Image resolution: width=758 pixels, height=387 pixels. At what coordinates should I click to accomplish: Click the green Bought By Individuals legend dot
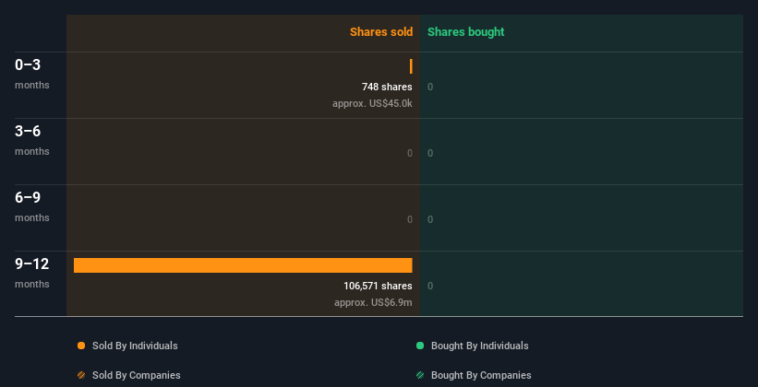(420, 346)
